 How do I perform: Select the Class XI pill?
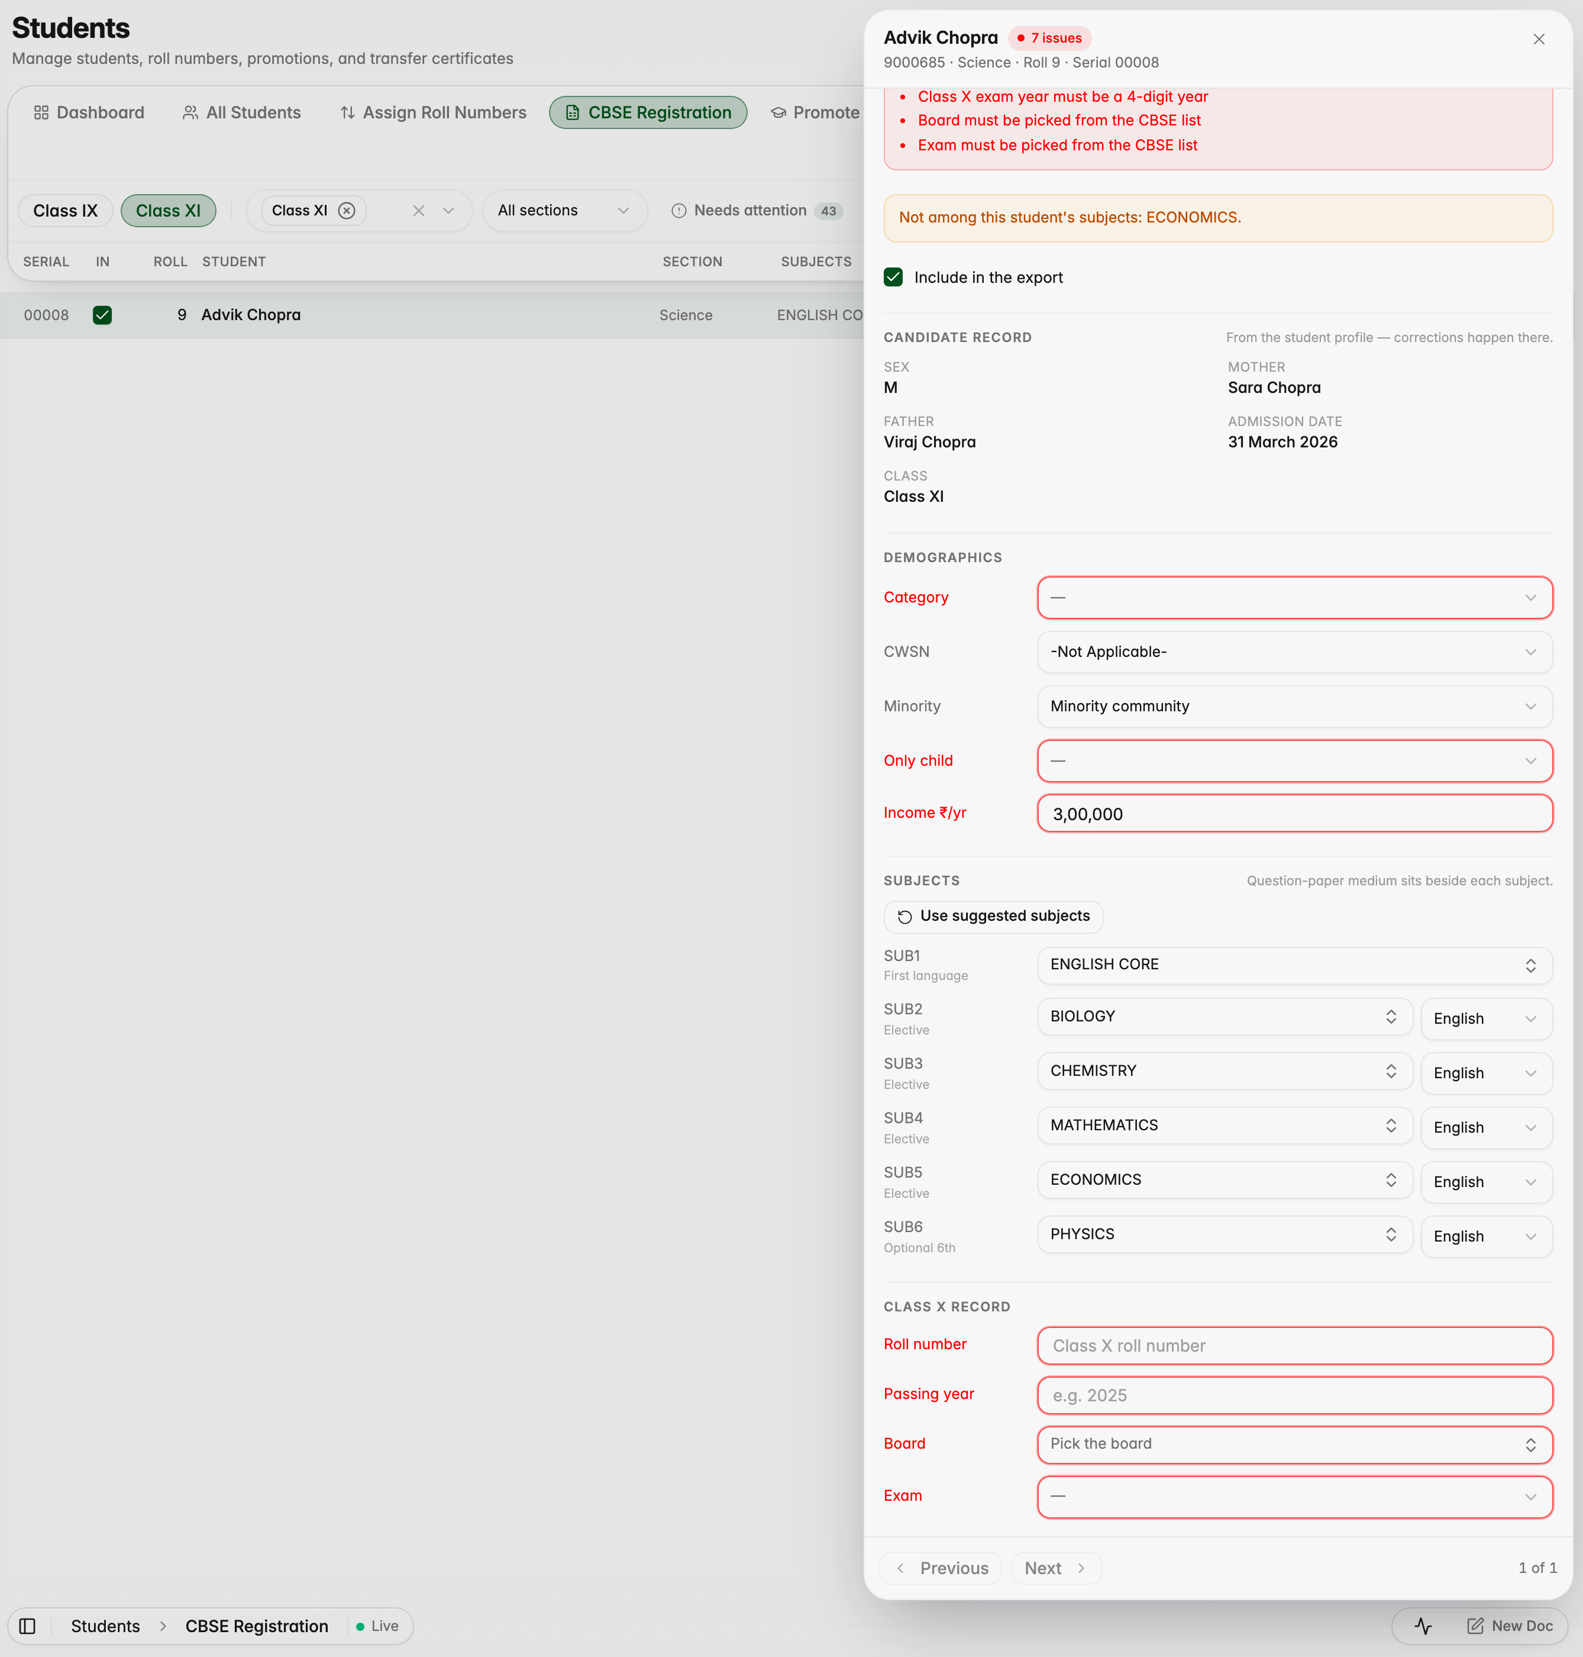coord(169,211)
